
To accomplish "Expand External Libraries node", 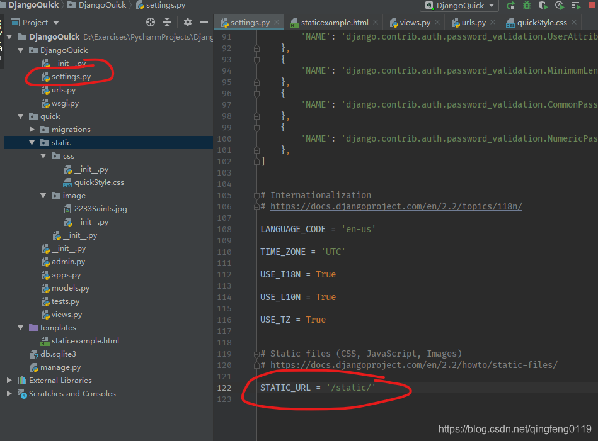I will tap(9, 380).
